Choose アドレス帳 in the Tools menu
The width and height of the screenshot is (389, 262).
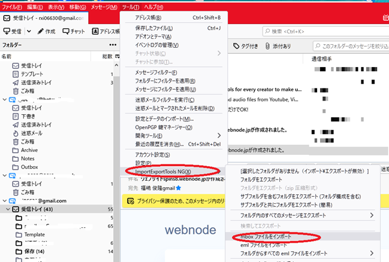click(174, 17)
